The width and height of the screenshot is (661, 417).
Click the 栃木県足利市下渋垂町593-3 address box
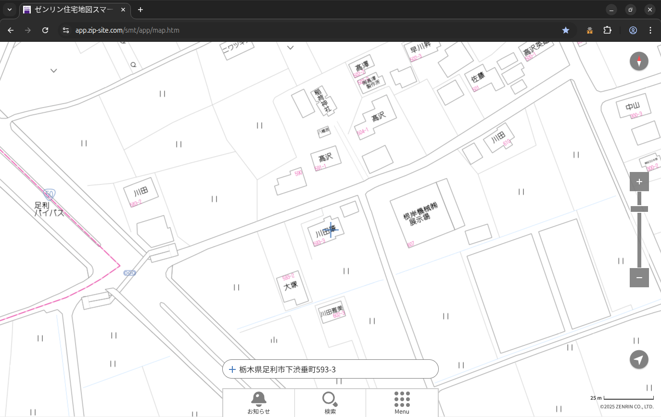point(330,369)
